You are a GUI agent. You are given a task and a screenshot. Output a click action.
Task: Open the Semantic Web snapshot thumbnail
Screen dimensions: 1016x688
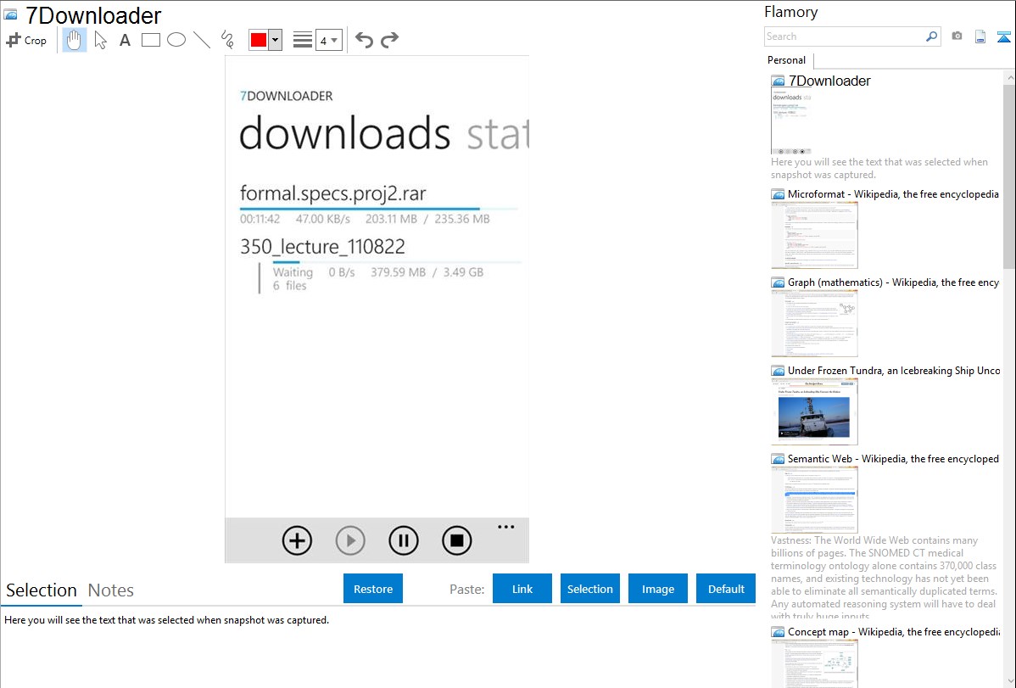[814, 500]
